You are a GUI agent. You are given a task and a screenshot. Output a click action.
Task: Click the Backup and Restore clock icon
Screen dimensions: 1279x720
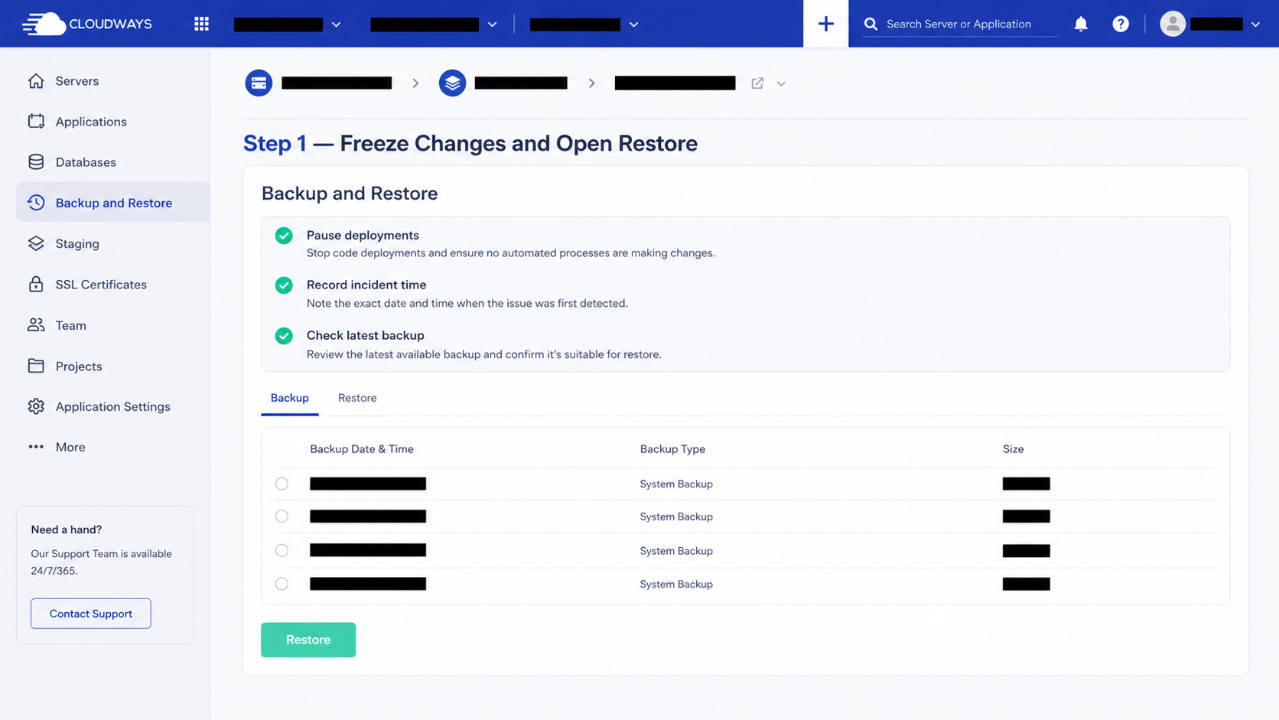36,202
